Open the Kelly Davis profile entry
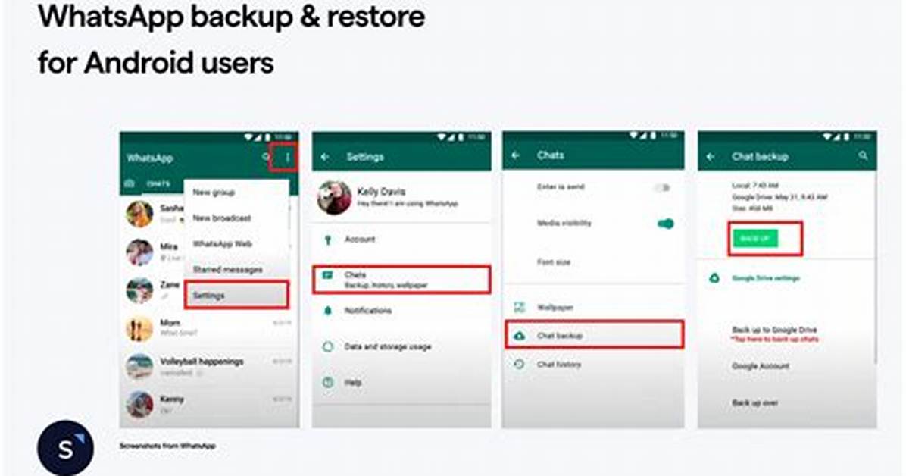Viewport: 906px width, 476px height. (x=401, y=197)
